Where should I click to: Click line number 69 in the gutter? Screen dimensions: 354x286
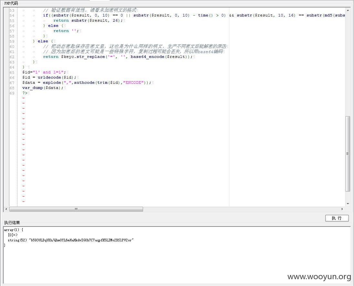[x=12, y=93]
